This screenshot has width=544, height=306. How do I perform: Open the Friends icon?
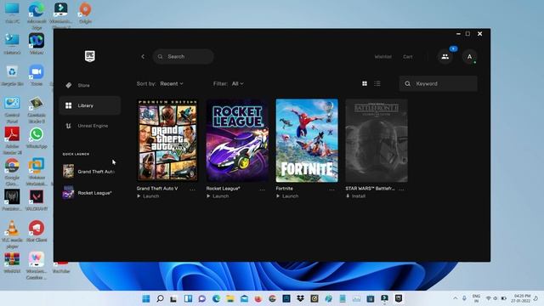(x=445, y=57)
